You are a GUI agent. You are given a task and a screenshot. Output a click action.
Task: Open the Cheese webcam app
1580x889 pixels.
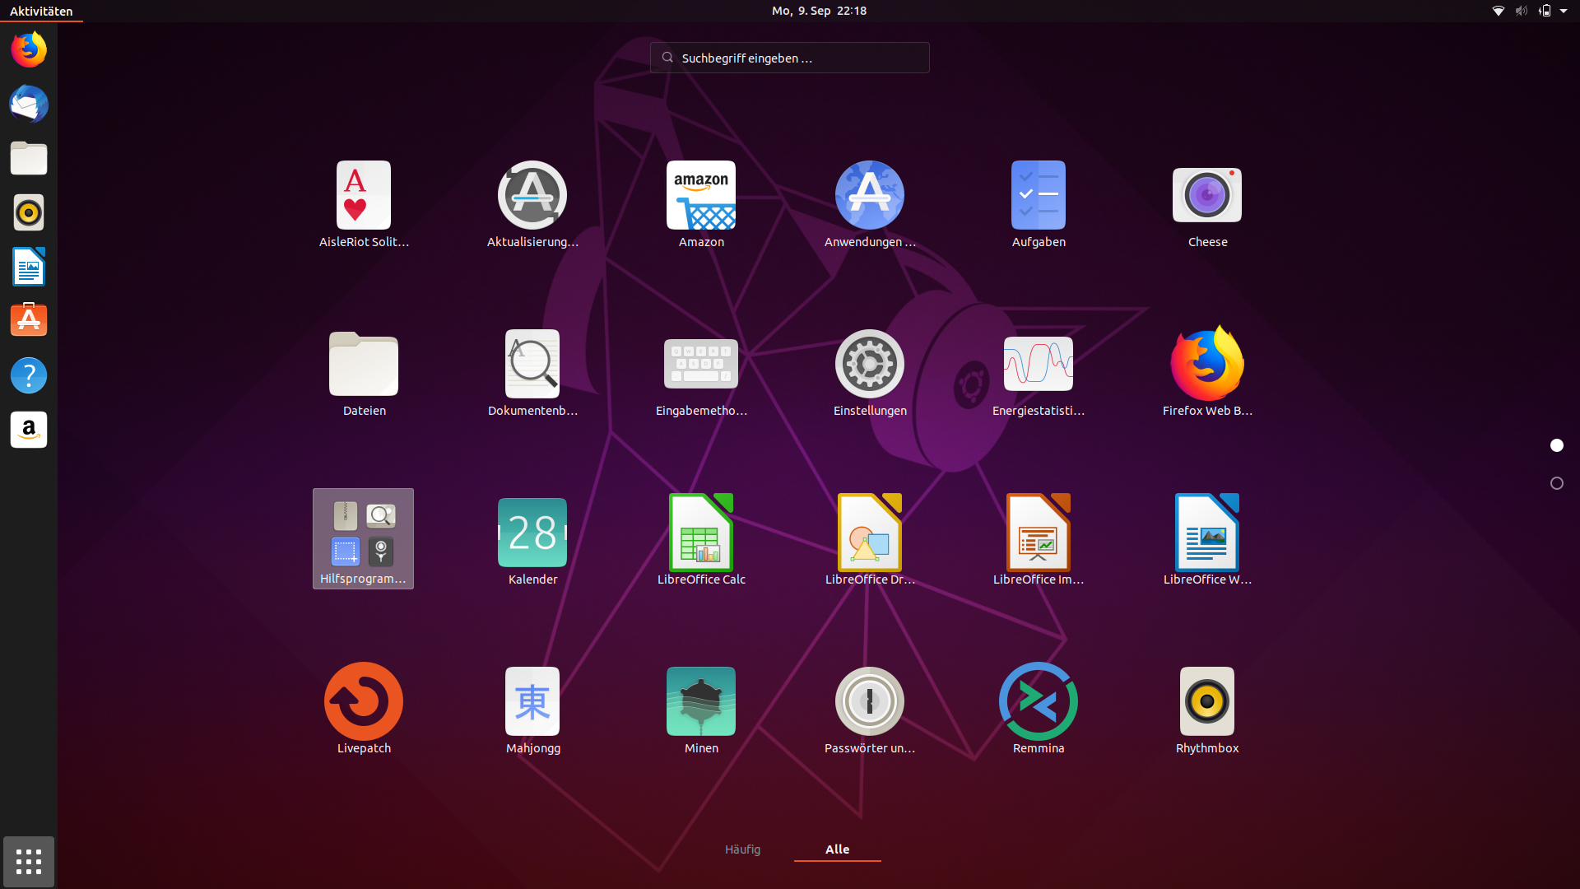(1207, 204)
